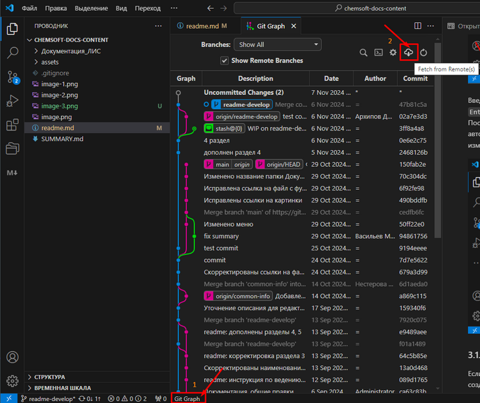Select readme.md in explorer tree

[98, 128]
